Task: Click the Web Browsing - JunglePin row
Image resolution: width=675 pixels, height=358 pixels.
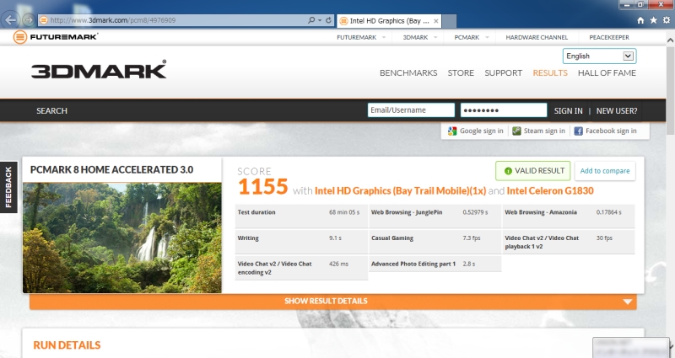Action: 435,216
